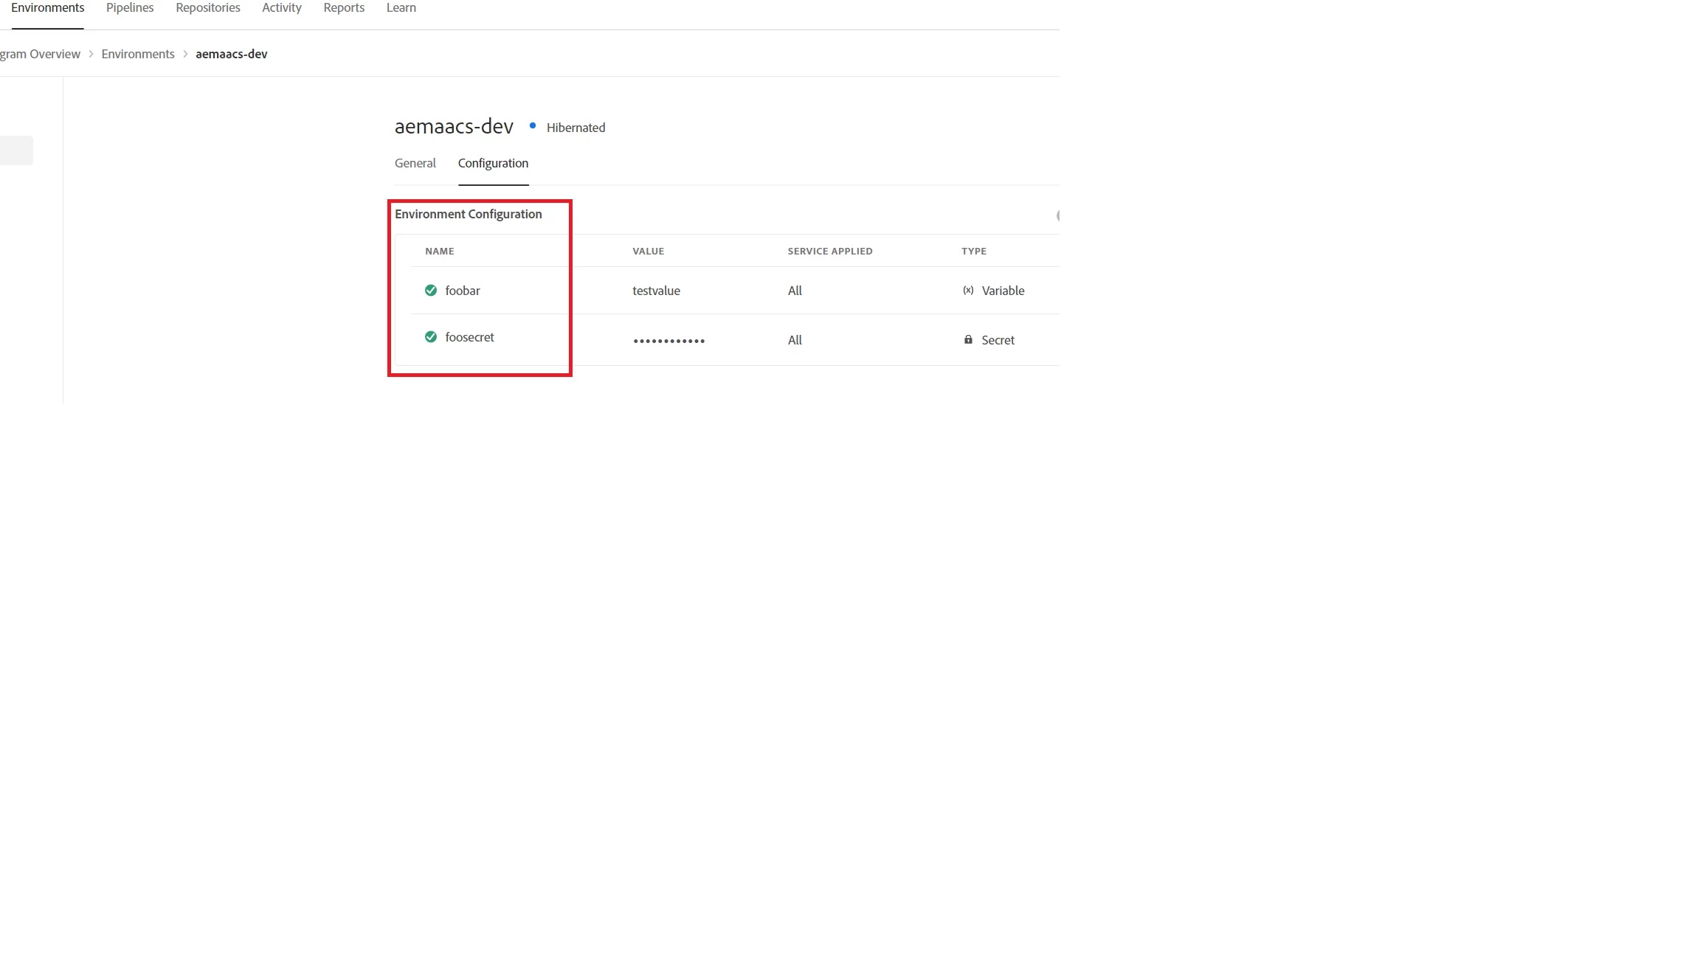Screen dimensions: 1700x956
Task: Open the Pipelines tab
Action: coord(130,8)
